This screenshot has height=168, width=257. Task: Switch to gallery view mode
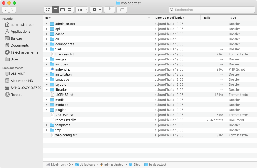click(70, 10)
